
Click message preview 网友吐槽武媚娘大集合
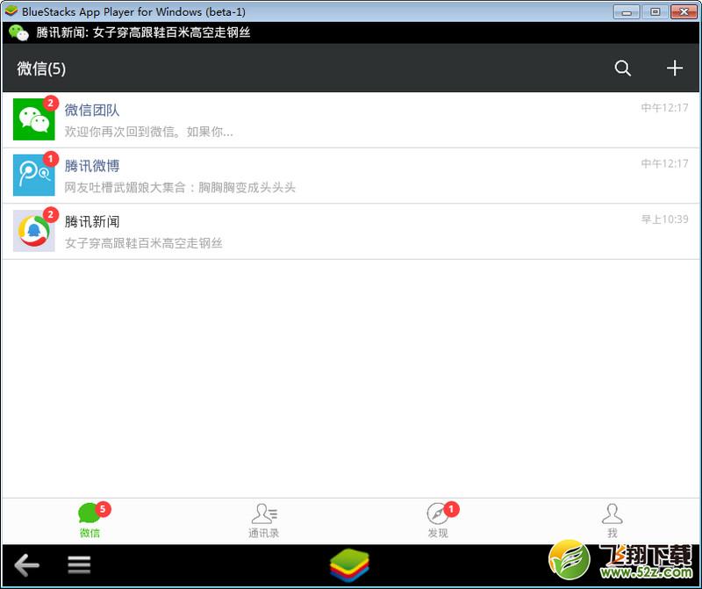180,187
